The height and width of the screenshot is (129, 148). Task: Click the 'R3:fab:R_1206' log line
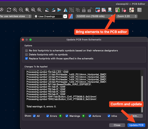[46, 92]
